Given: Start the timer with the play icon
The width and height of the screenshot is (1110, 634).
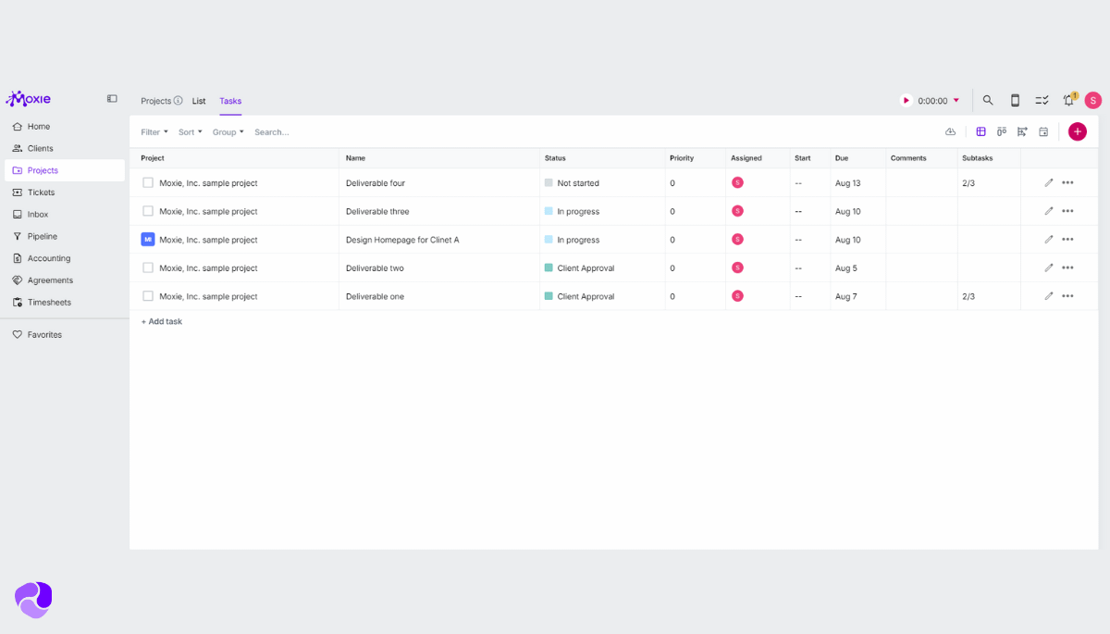Looking at the screenshot, I should click(906, 100).
